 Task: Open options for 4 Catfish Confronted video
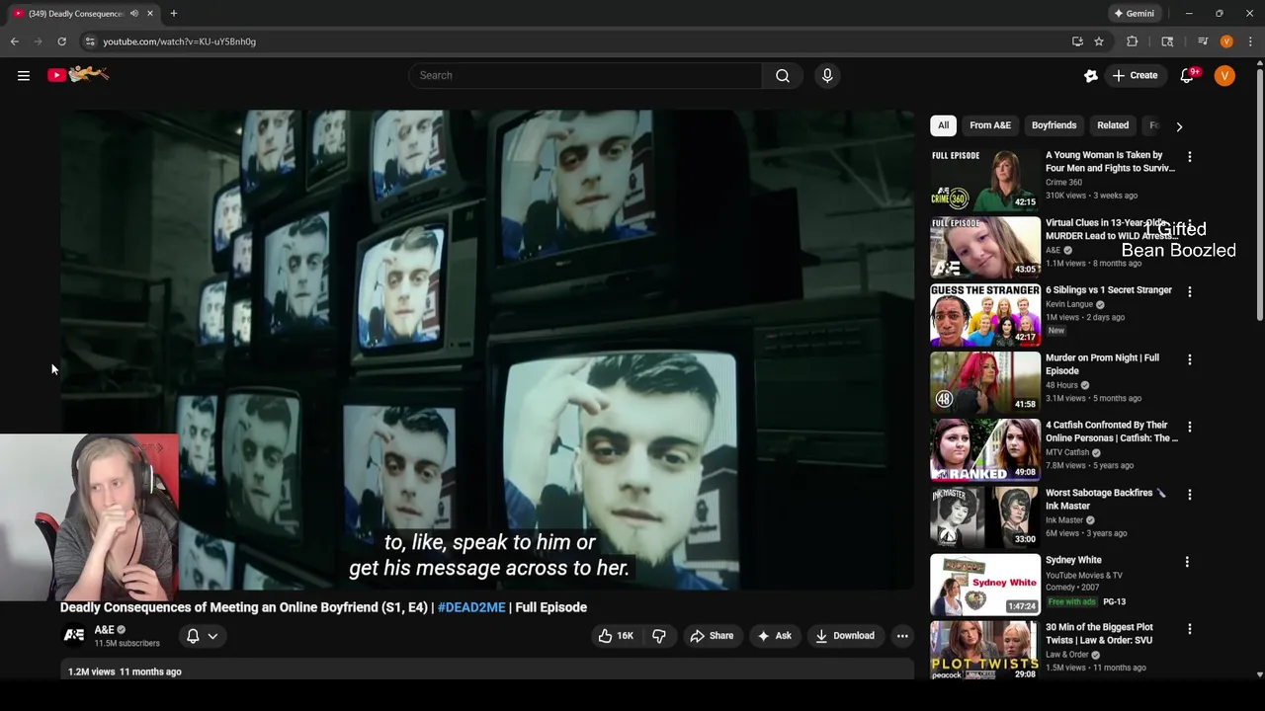pos(1190,427)
